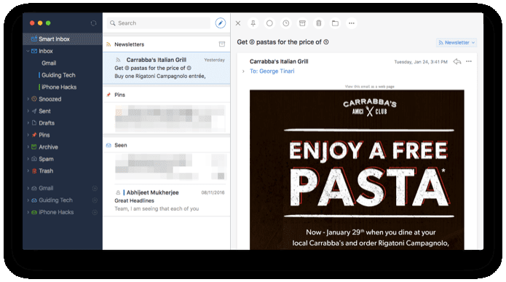Click View this email as a web page

370,87
